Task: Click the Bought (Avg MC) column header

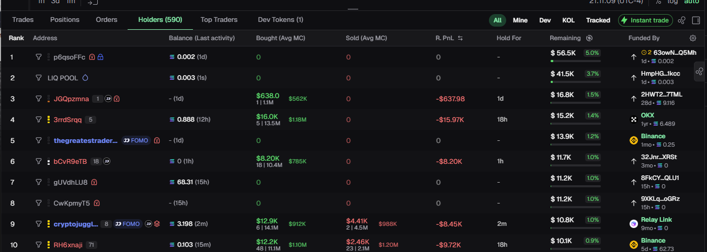Action: click(281, 38)
